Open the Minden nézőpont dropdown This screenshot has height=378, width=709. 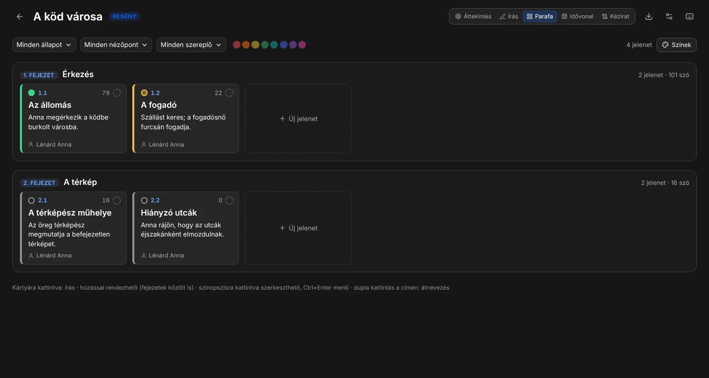point(116,45)
